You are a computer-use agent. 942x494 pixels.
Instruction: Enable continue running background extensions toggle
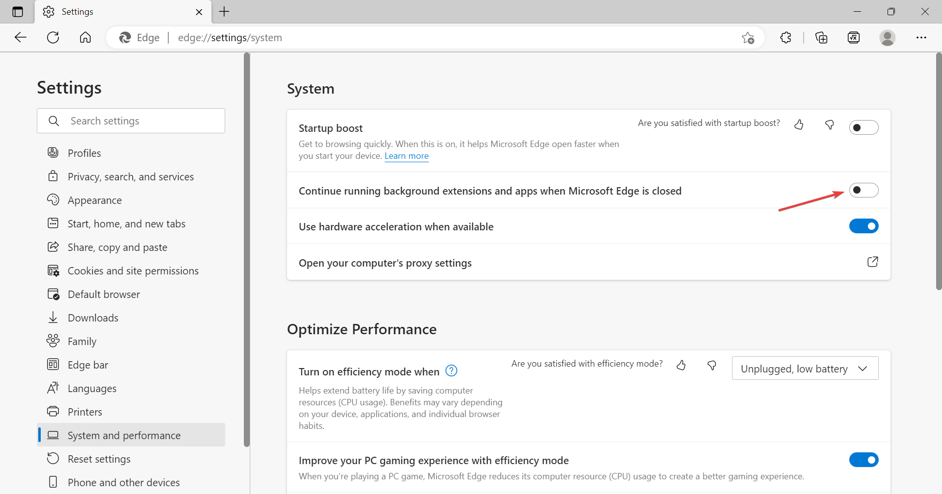(863, 190)
